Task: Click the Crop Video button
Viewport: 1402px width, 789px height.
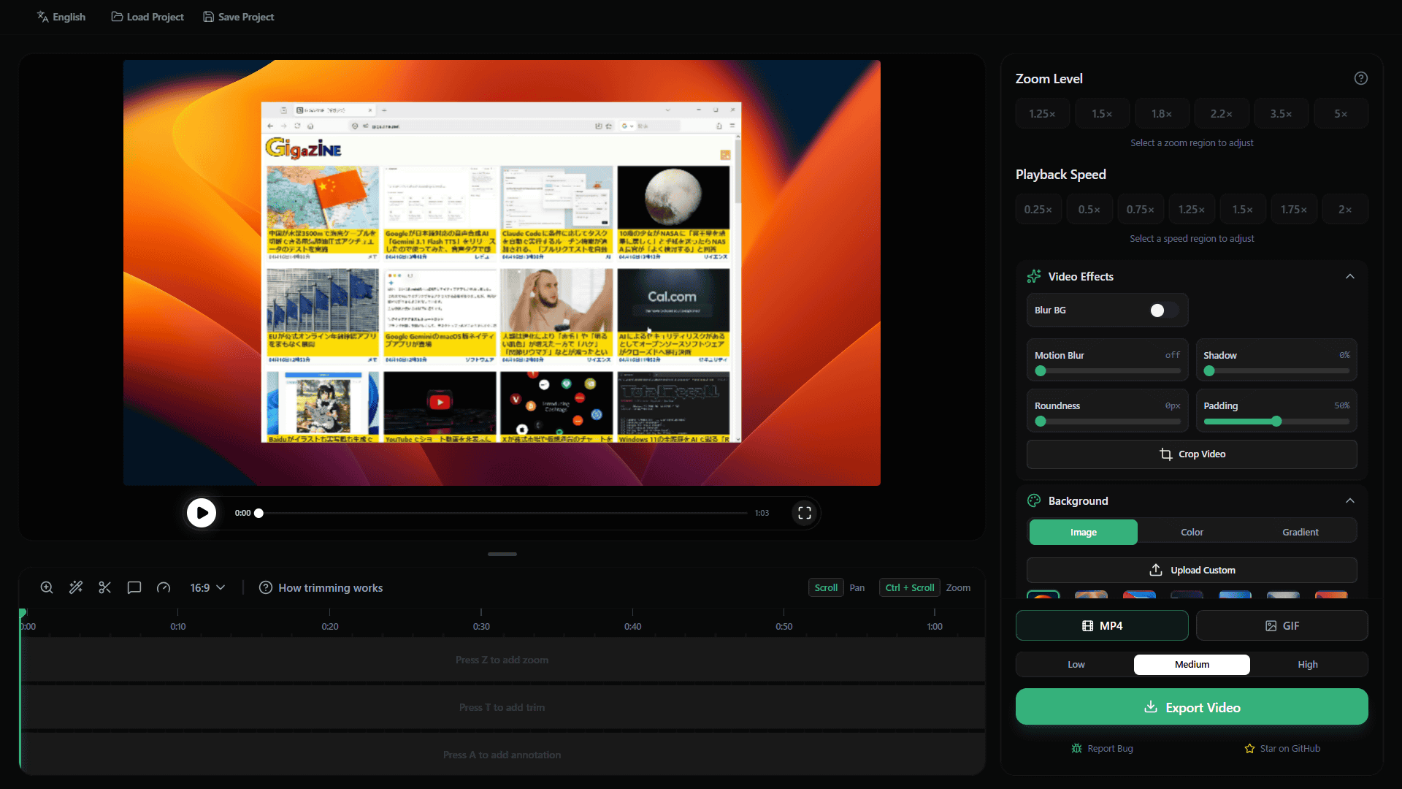Action: tap(1192, 454)
